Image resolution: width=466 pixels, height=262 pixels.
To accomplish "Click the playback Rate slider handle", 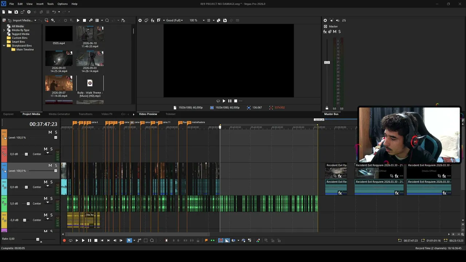I will [37, 239].
